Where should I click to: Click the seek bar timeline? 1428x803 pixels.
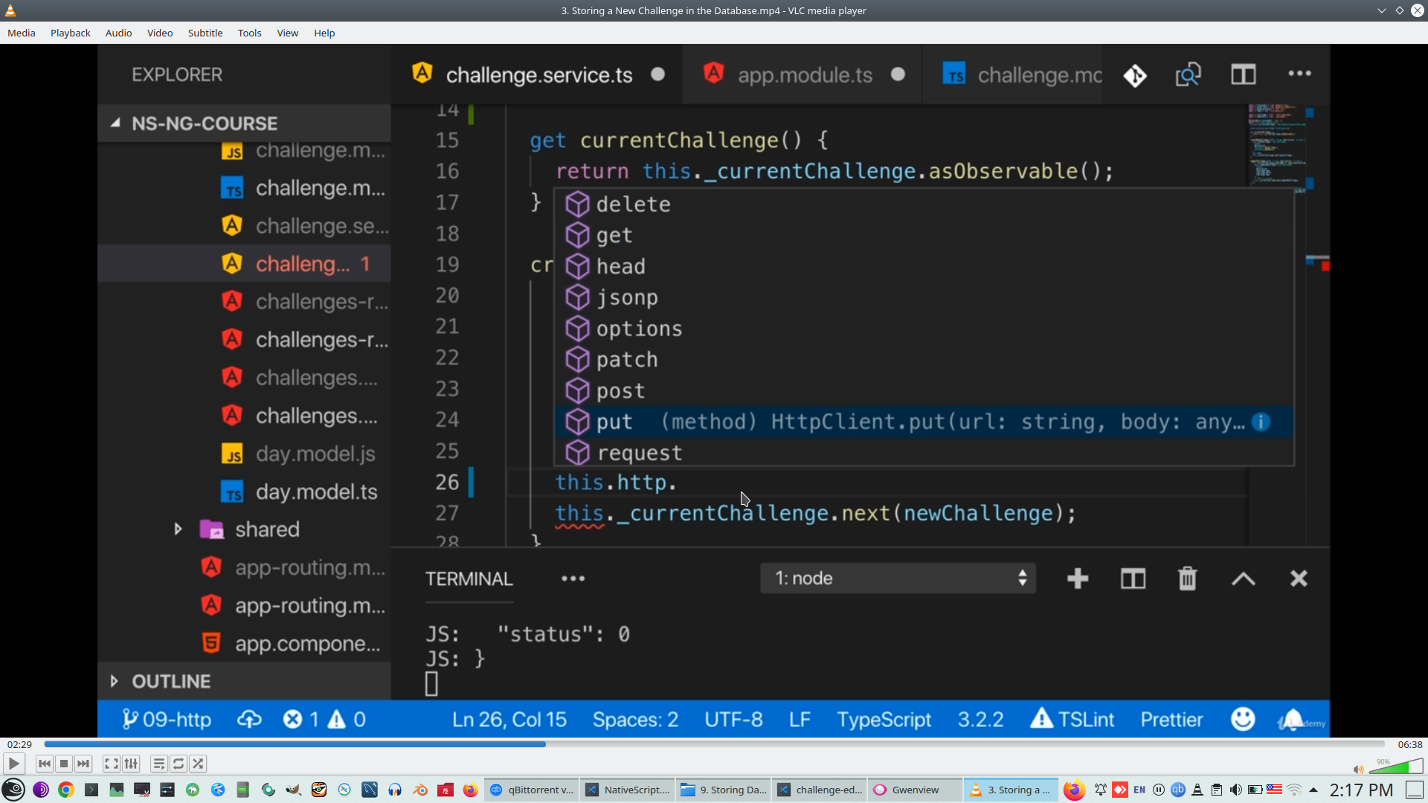[714, 744]
